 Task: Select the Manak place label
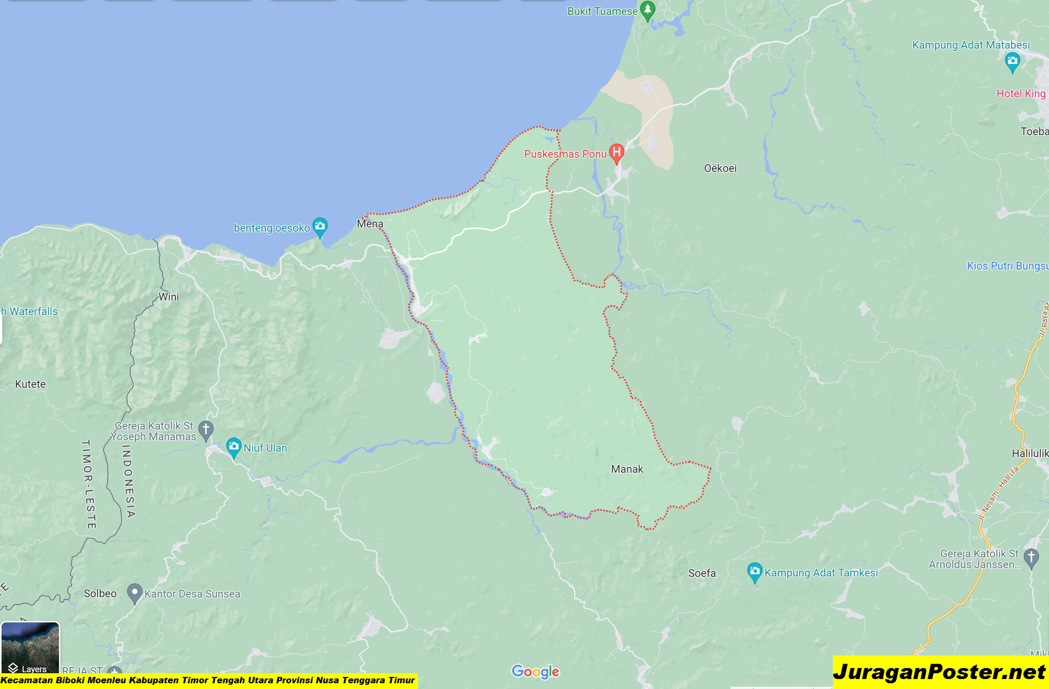627,469
